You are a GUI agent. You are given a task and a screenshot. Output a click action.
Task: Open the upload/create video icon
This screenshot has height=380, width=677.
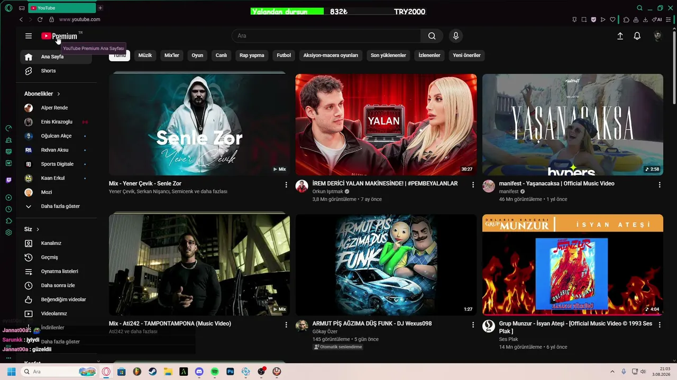pyautogui.click(x=620, y=36)
